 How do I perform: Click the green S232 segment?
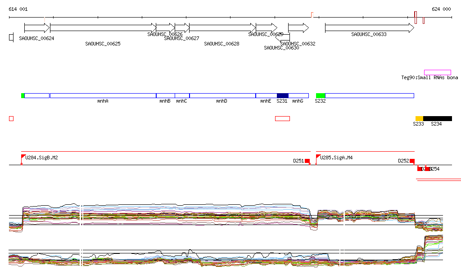(320, 95)
